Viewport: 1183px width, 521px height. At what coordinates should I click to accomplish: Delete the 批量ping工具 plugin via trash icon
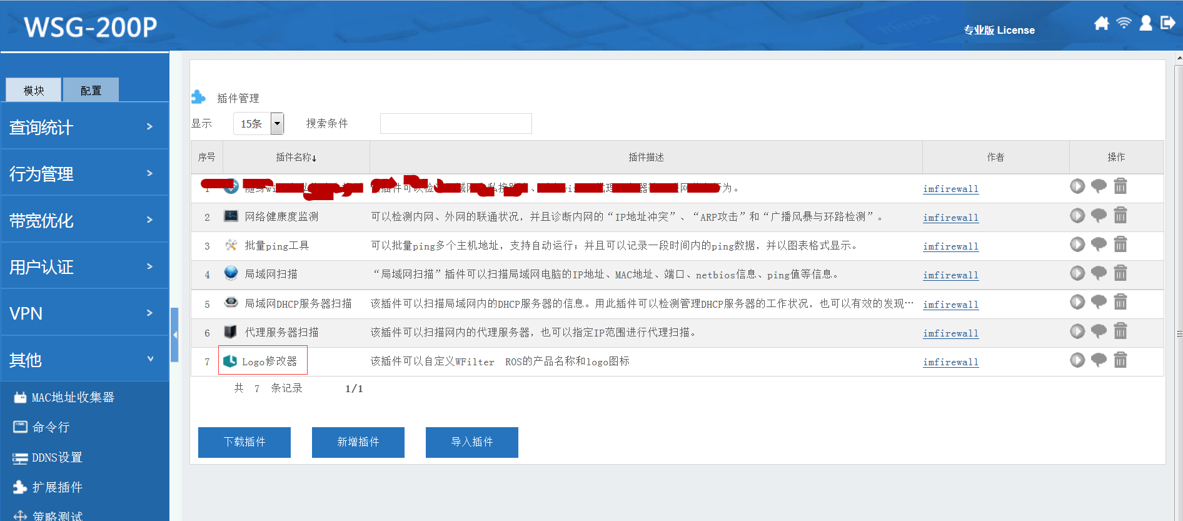pyautogui.click(x=1120, y=245)
